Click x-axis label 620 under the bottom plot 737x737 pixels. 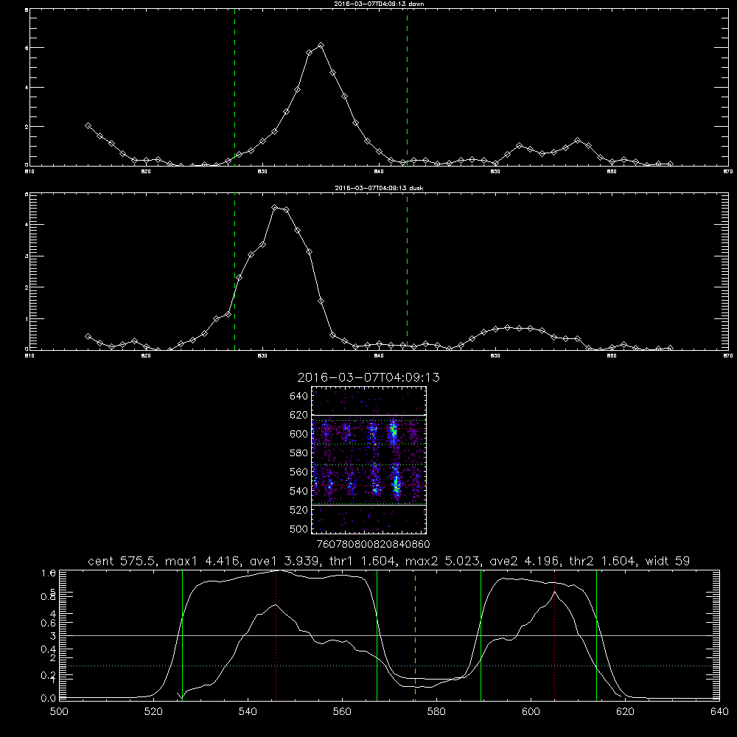[x=625, y=712]
